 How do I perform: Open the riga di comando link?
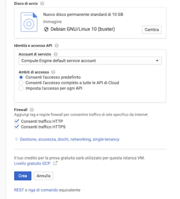tap(43, 190)
